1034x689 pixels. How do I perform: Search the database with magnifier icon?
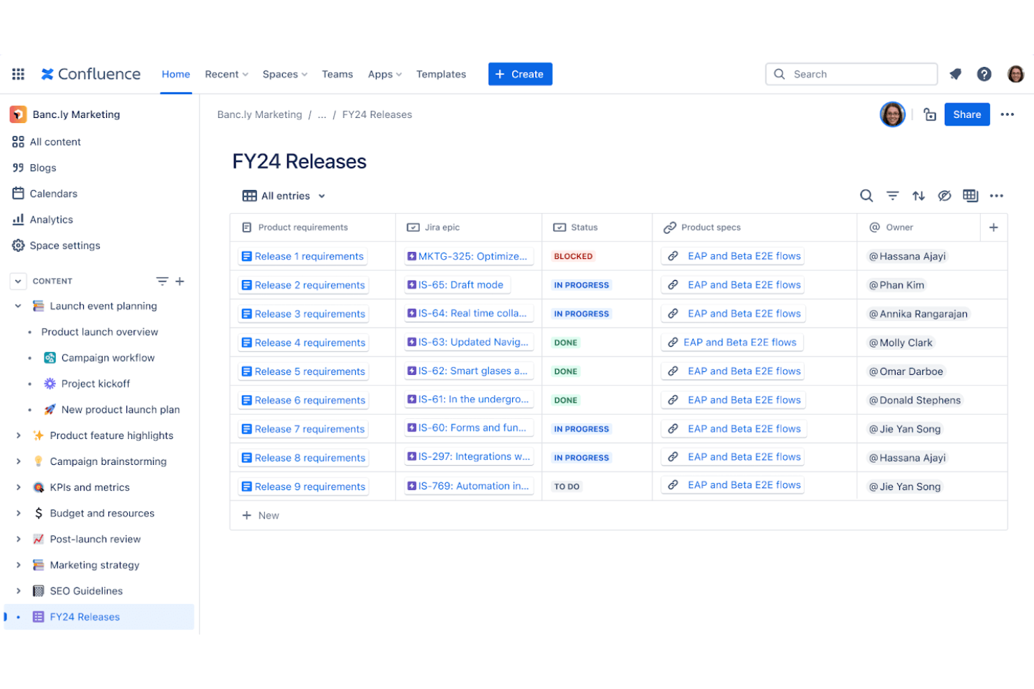pos(866,196)
